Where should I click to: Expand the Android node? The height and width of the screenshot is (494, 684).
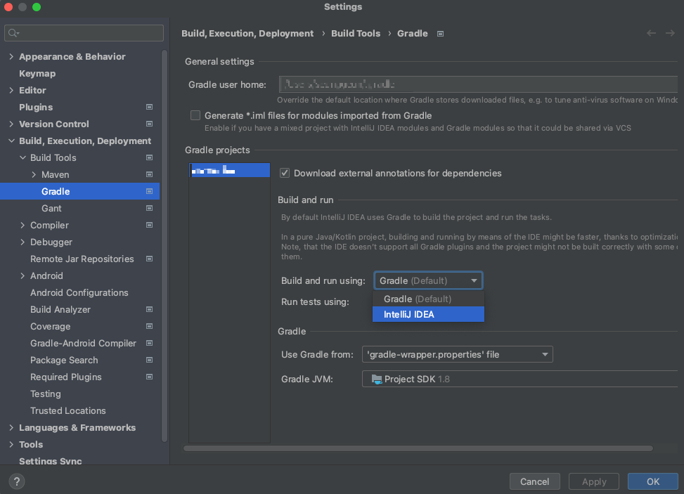[22, 275]
